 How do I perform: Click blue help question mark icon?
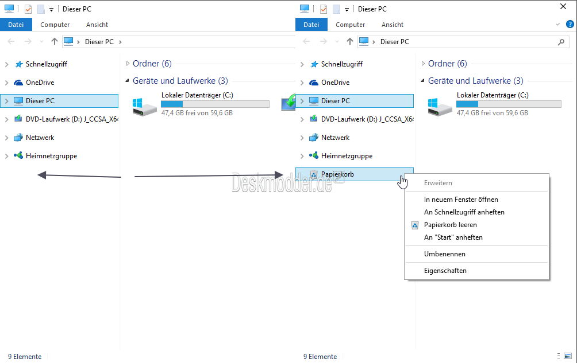[x=570, y=24]
